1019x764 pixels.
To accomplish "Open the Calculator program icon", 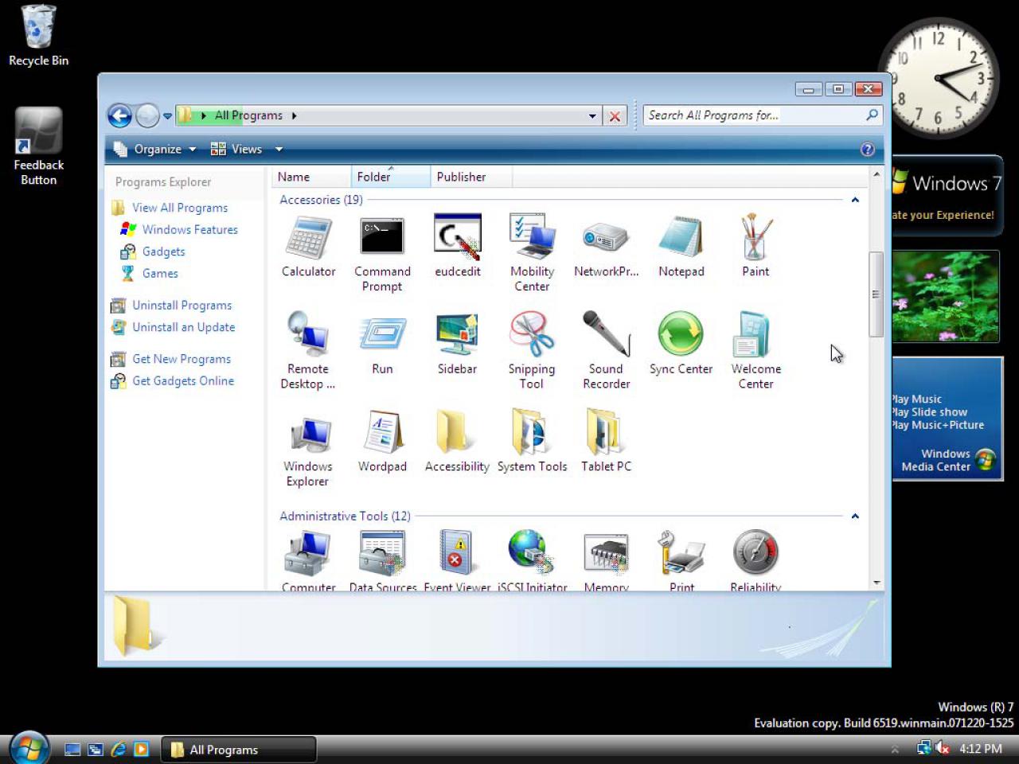I will tap(308, 237).
